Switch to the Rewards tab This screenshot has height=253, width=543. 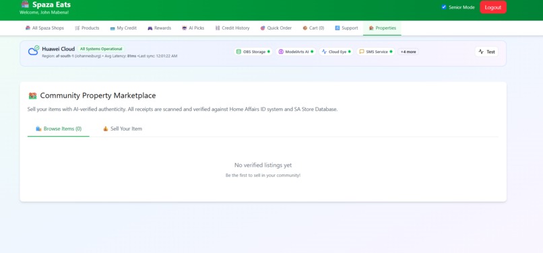pos(159,28)
